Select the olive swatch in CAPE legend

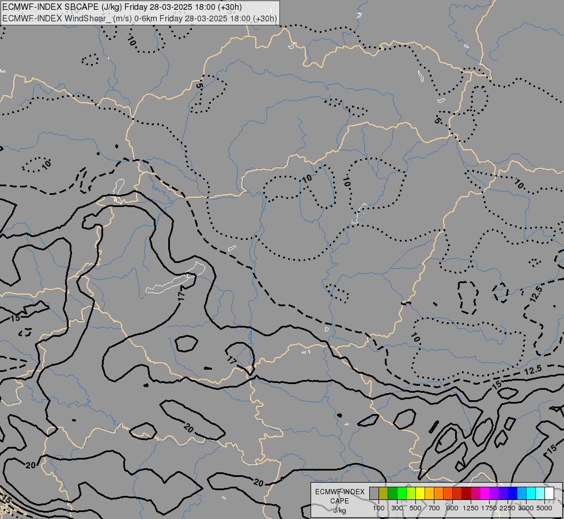384,493
